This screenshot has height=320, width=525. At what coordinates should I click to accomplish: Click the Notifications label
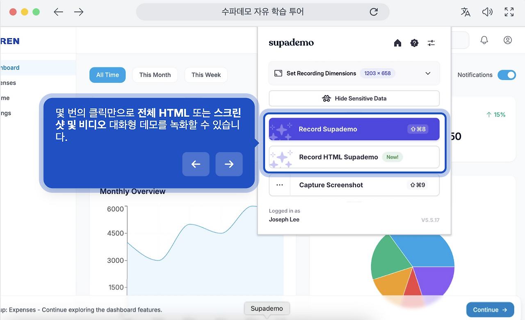point(475,75)
